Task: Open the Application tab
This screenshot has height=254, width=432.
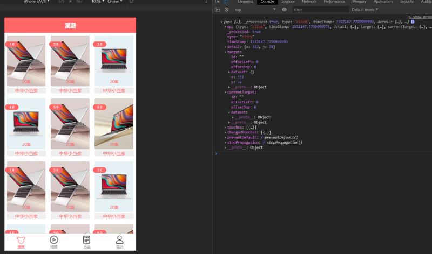Action: coord(383,2)
